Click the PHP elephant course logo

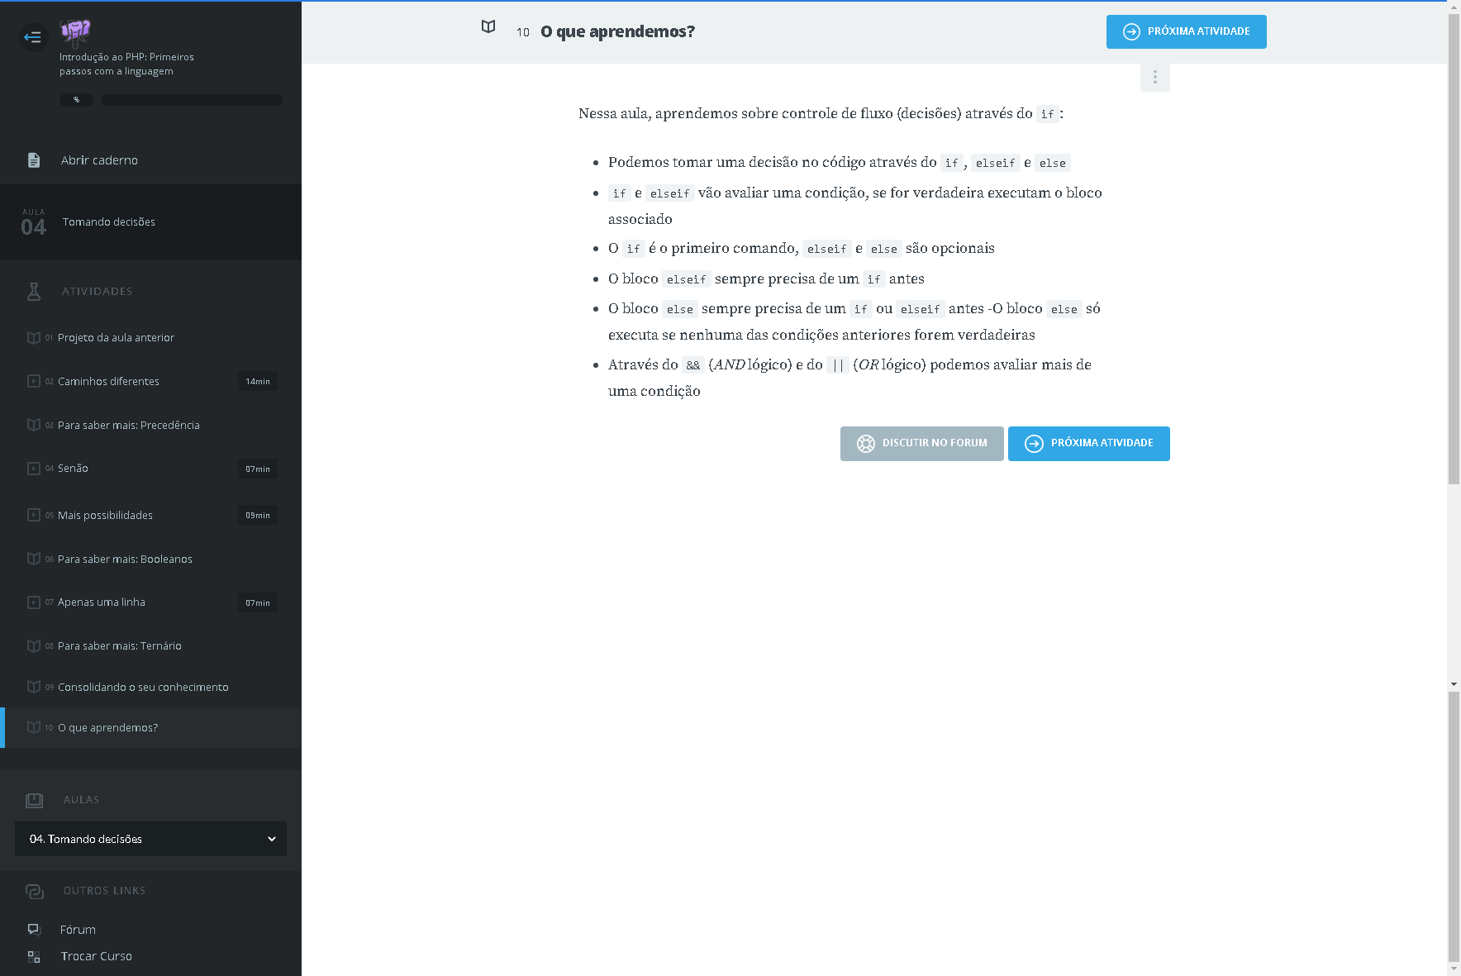75,33
